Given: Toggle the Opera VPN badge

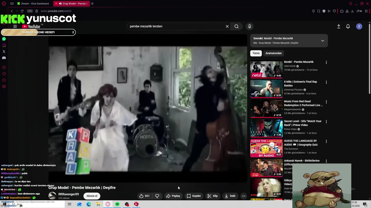Looking at the screenshot, I should click(x=30, y=11).
